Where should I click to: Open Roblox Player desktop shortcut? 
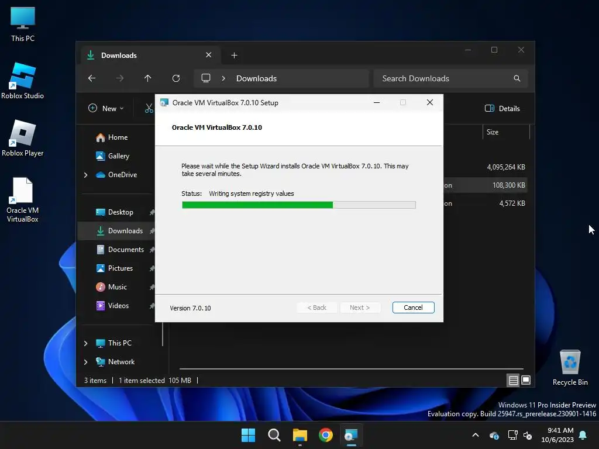pyautogui.click(x=23, y=138)
